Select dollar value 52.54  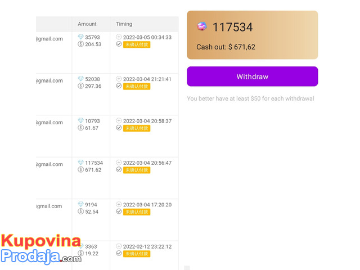(92, 211)
